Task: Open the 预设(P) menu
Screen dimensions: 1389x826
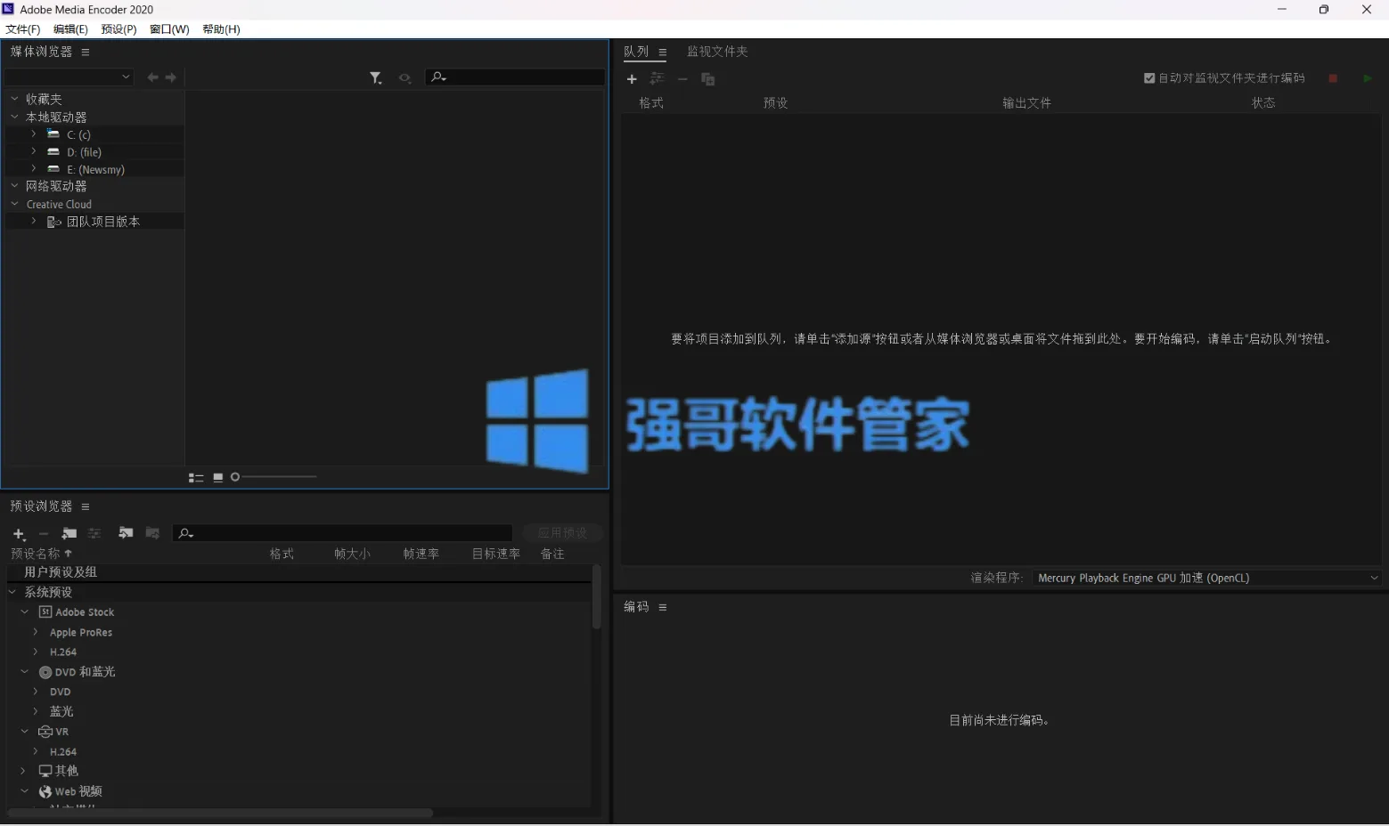Action: coord(118,29)
